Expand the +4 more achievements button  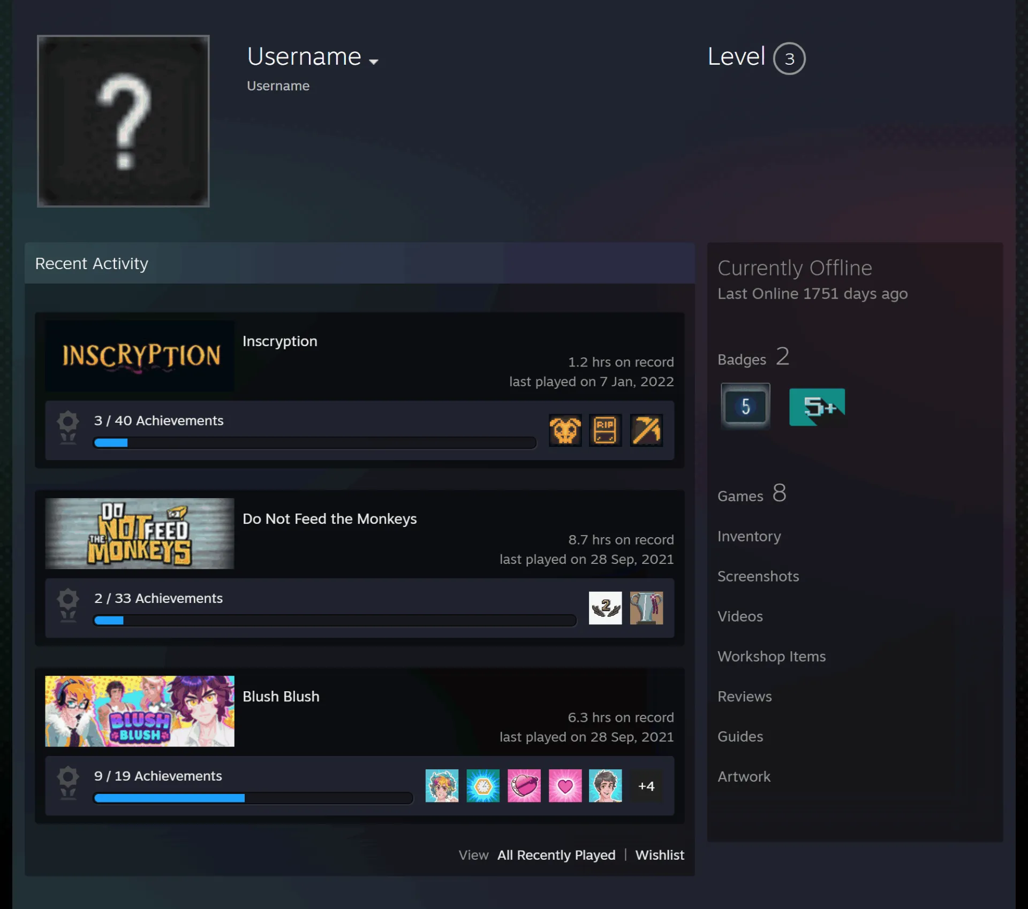coord(646,786)
